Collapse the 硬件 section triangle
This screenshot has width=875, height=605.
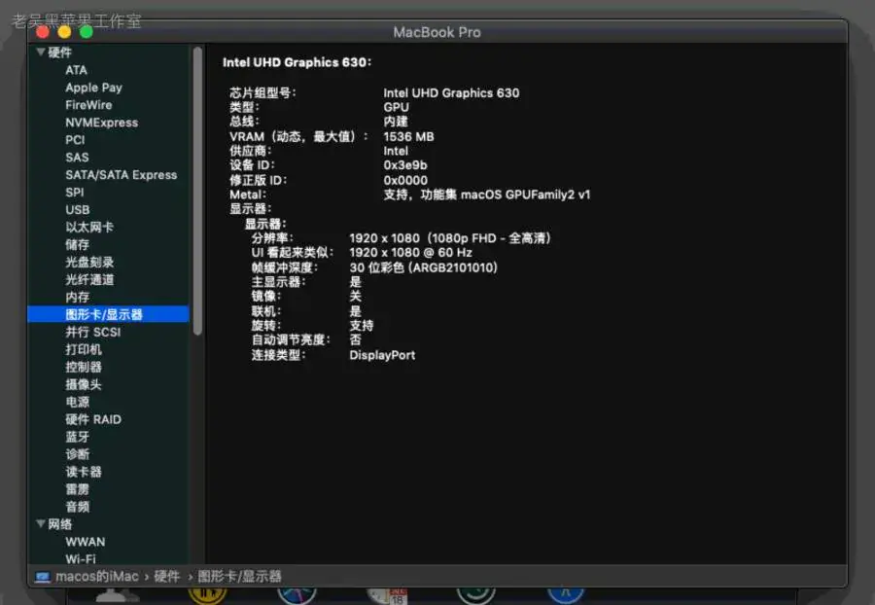41,53
